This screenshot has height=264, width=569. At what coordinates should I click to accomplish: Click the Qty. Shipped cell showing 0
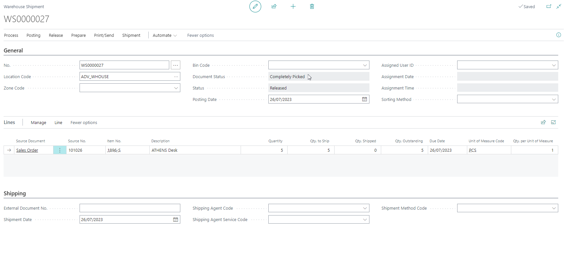point(357,150)
